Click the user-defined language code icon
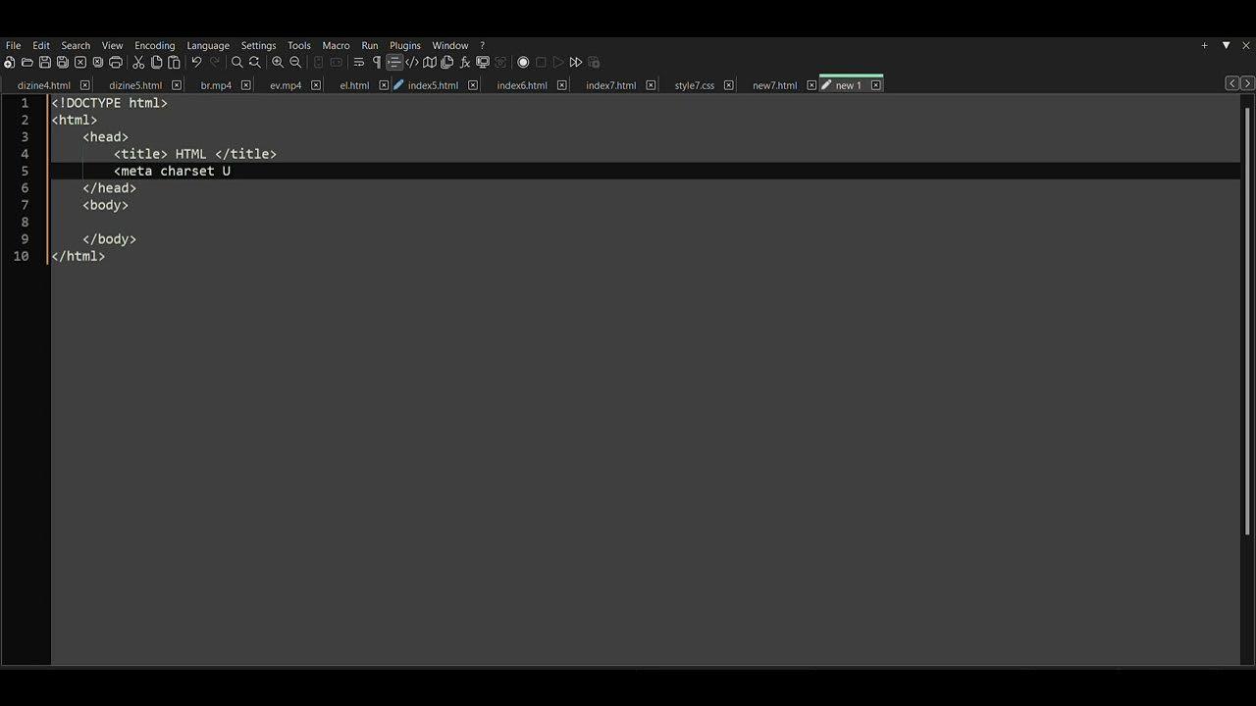 point(412,62)
